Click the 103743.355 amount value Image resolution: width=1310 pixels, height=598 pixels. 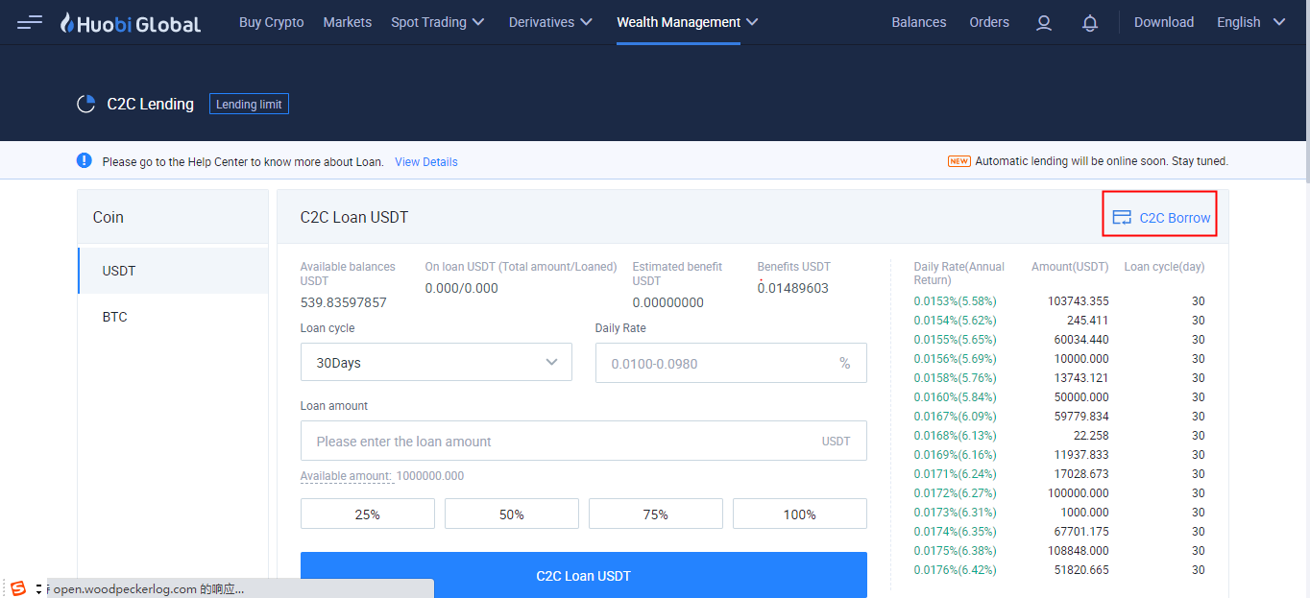[x=1078, y=301]
